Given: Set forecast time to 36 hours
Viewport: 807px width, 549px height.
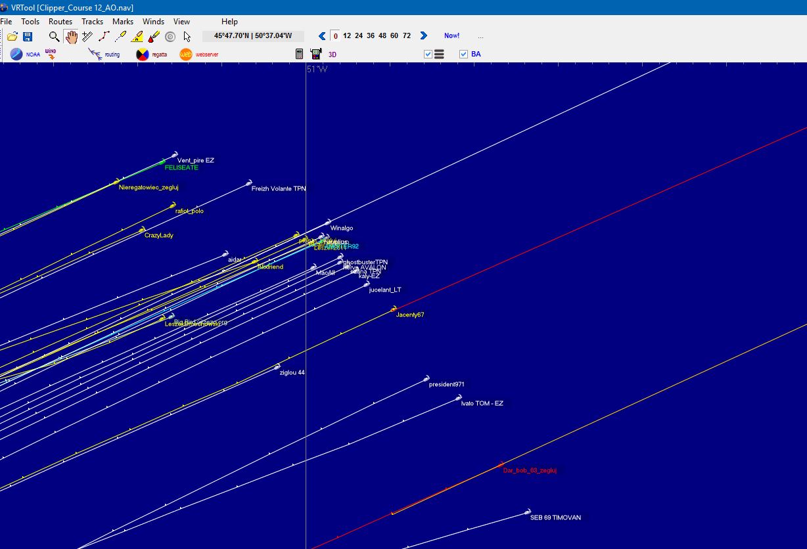Looking at the screenshot, I should [371, 36].
